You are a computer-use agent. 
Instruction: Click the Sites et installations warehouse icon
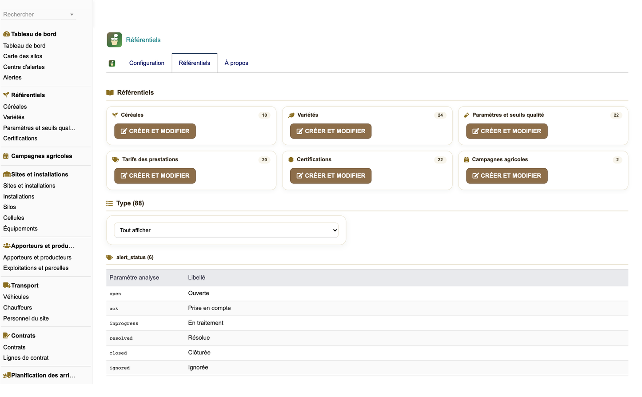(7, 175)
